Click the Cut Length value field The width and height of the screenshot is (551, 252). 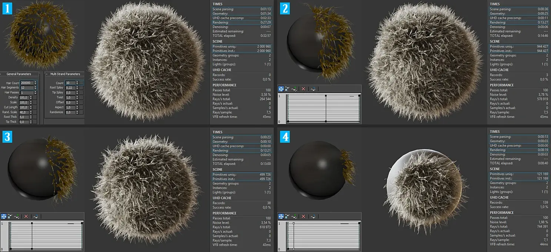click(x=24, y=108)
